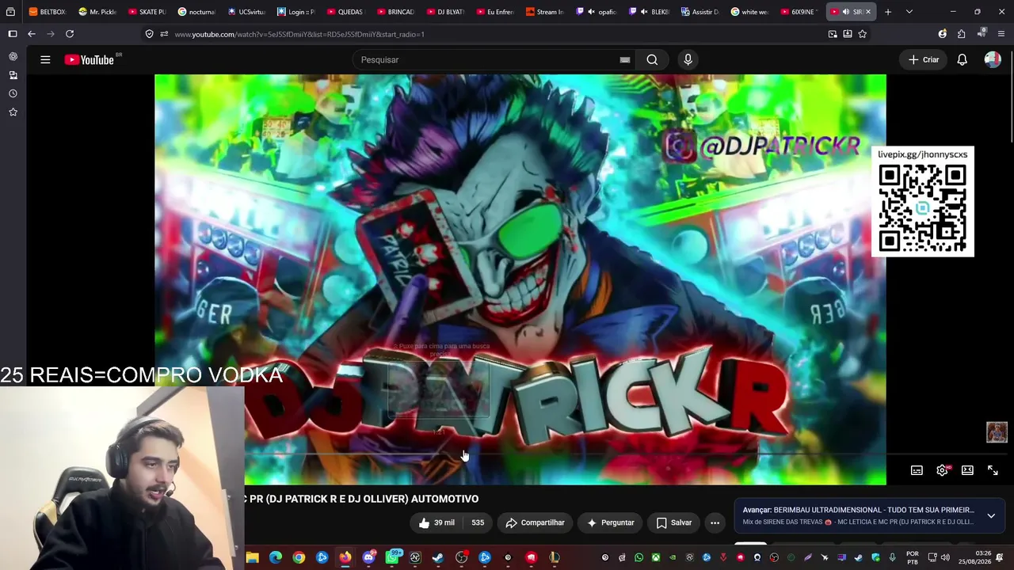Open the browser main menu
Viewport: 1014px width, 570px height.
[x=1001, y=34]
